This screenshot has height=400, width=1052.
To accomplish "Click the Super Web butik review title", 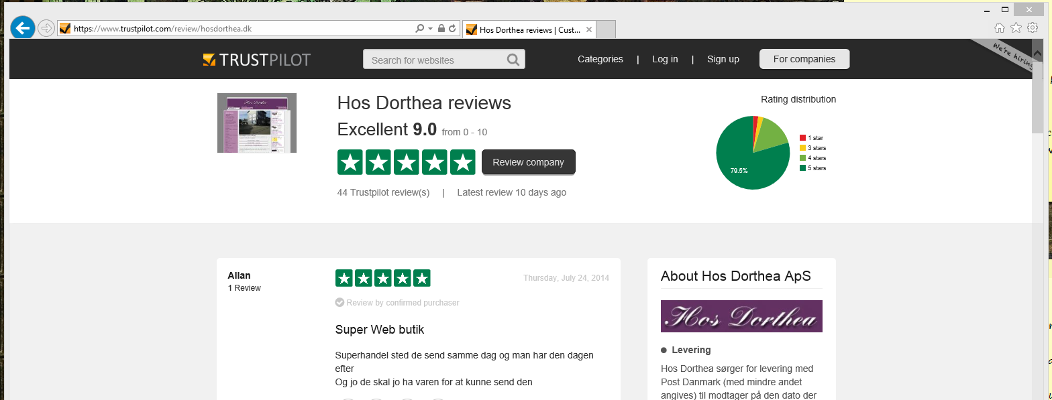I will point(380,330).
